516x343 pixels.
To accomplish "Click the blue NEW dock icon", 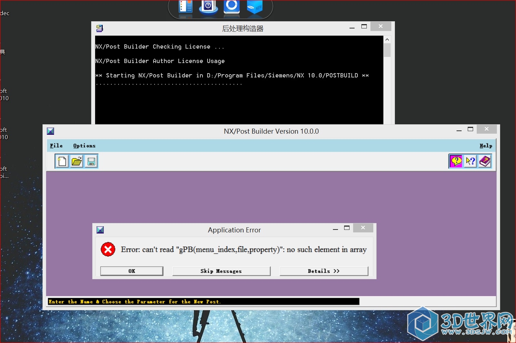I will coord(255,7).
